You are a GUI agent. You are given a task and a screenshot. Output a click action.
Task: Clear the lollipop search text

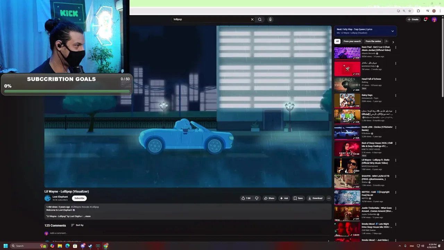(252, 19)
